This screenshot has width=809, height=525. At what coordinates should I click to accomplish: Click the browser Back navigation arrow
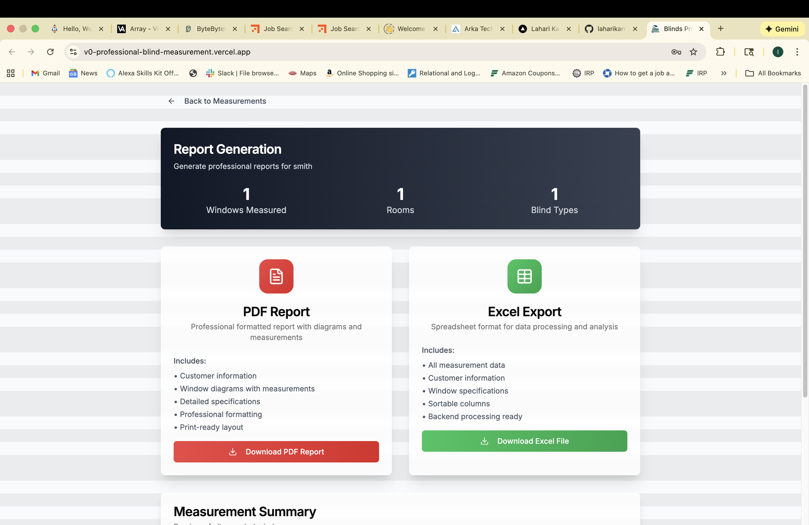[x=12, y=52]
